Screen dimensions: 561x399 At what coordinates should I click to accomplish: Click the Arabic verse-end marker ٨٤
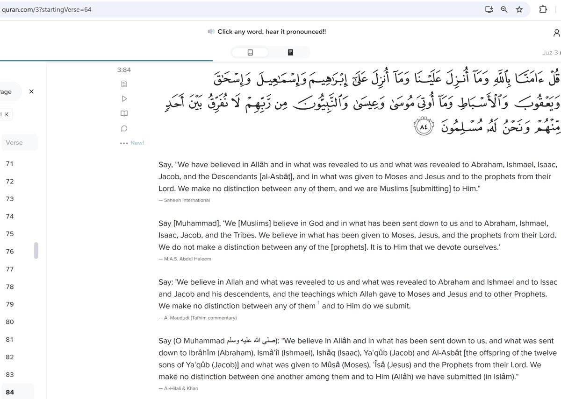[x=424, y=126]
